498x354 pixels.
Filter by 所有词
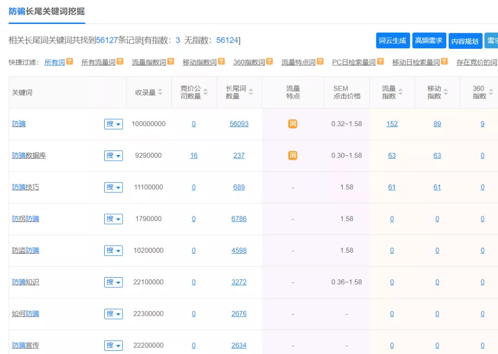pos(54,62)
